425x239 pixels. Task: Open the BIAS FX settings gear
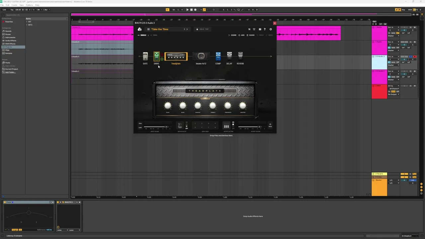[x=271, y=29]
